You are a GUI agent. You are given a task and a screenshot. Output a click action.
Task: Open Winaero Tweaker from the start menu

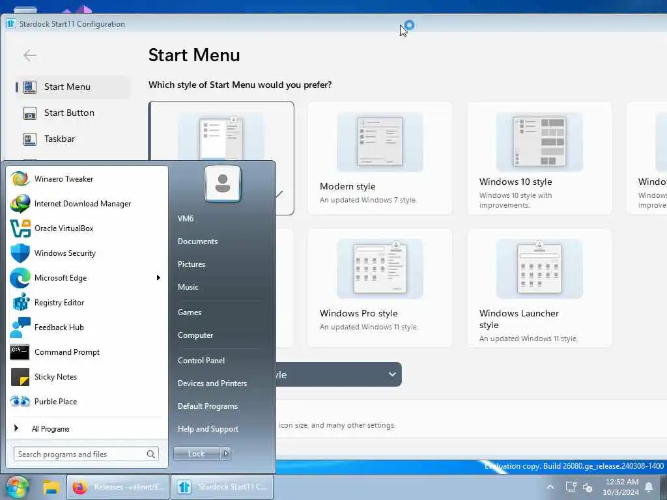click(x=87, y=179)
